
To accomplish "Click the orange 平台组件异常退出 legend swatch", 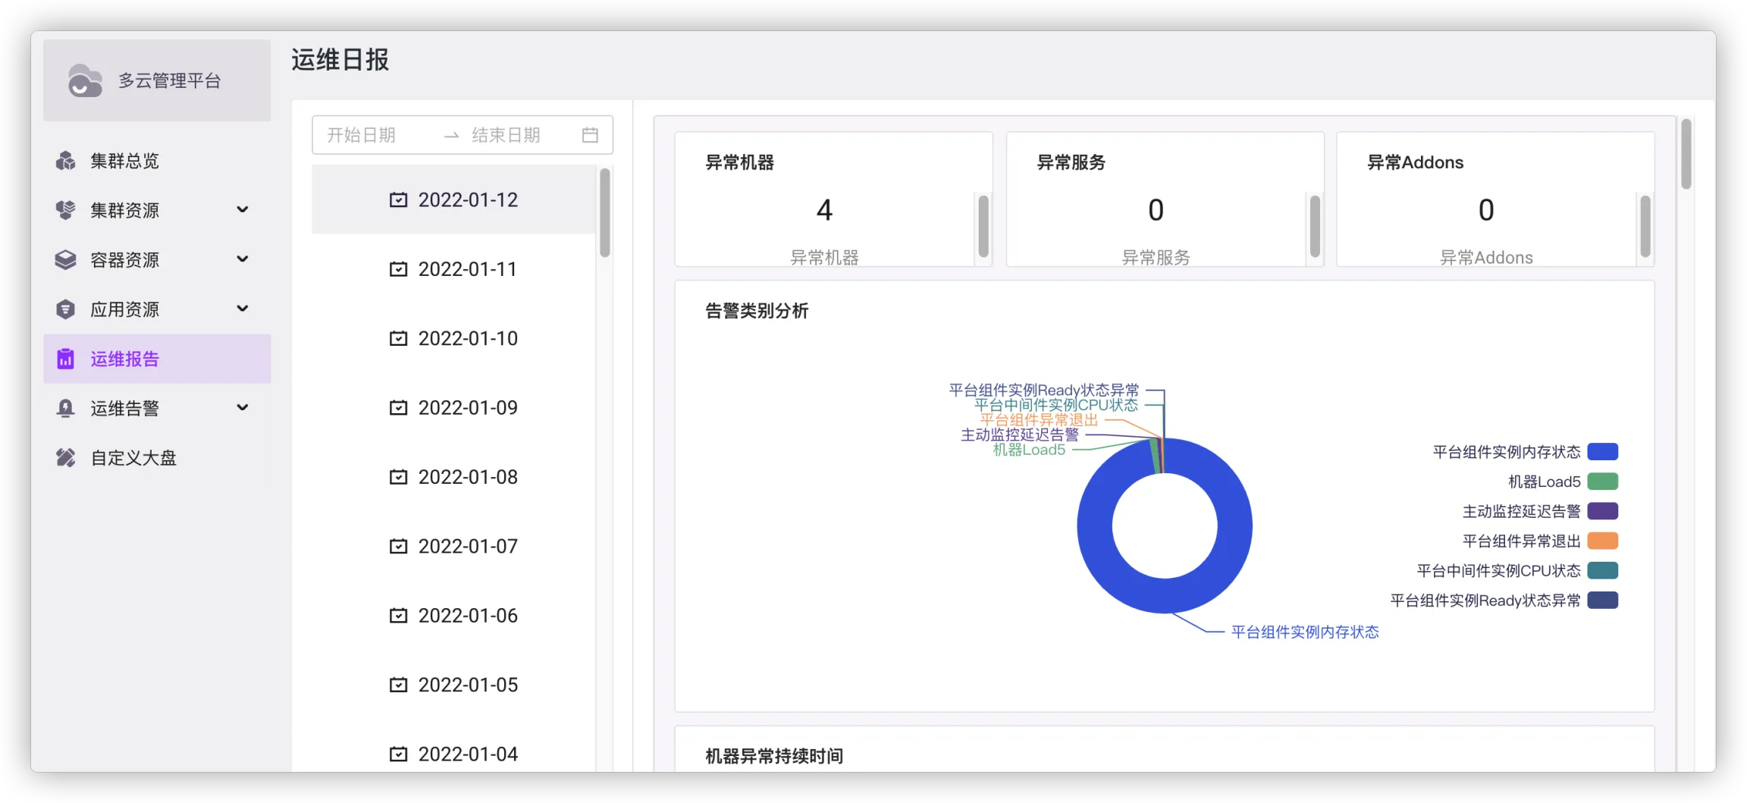I will tap(1602, 541).
